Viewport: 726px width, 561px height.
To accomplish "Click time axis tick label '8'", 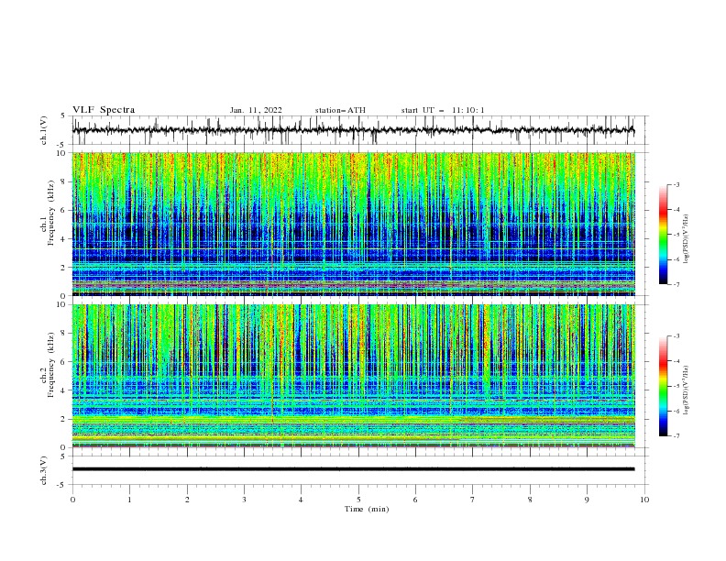I will pos(530,500).
